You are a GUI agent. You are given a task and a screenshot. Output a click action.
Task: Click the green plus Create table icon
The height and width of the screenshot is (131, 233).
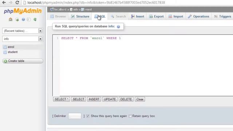(x=5, y=61)
